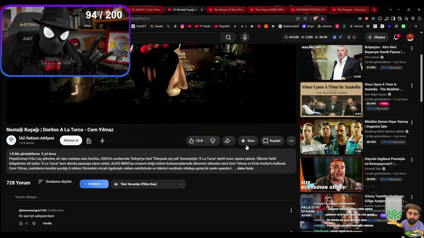Open the Paspektif bookmark
This screenshot has width=424, height=238.
222,26
